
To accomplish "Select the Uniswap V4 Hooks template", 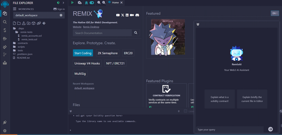I will pyautogui.click(x=87, y=63).
